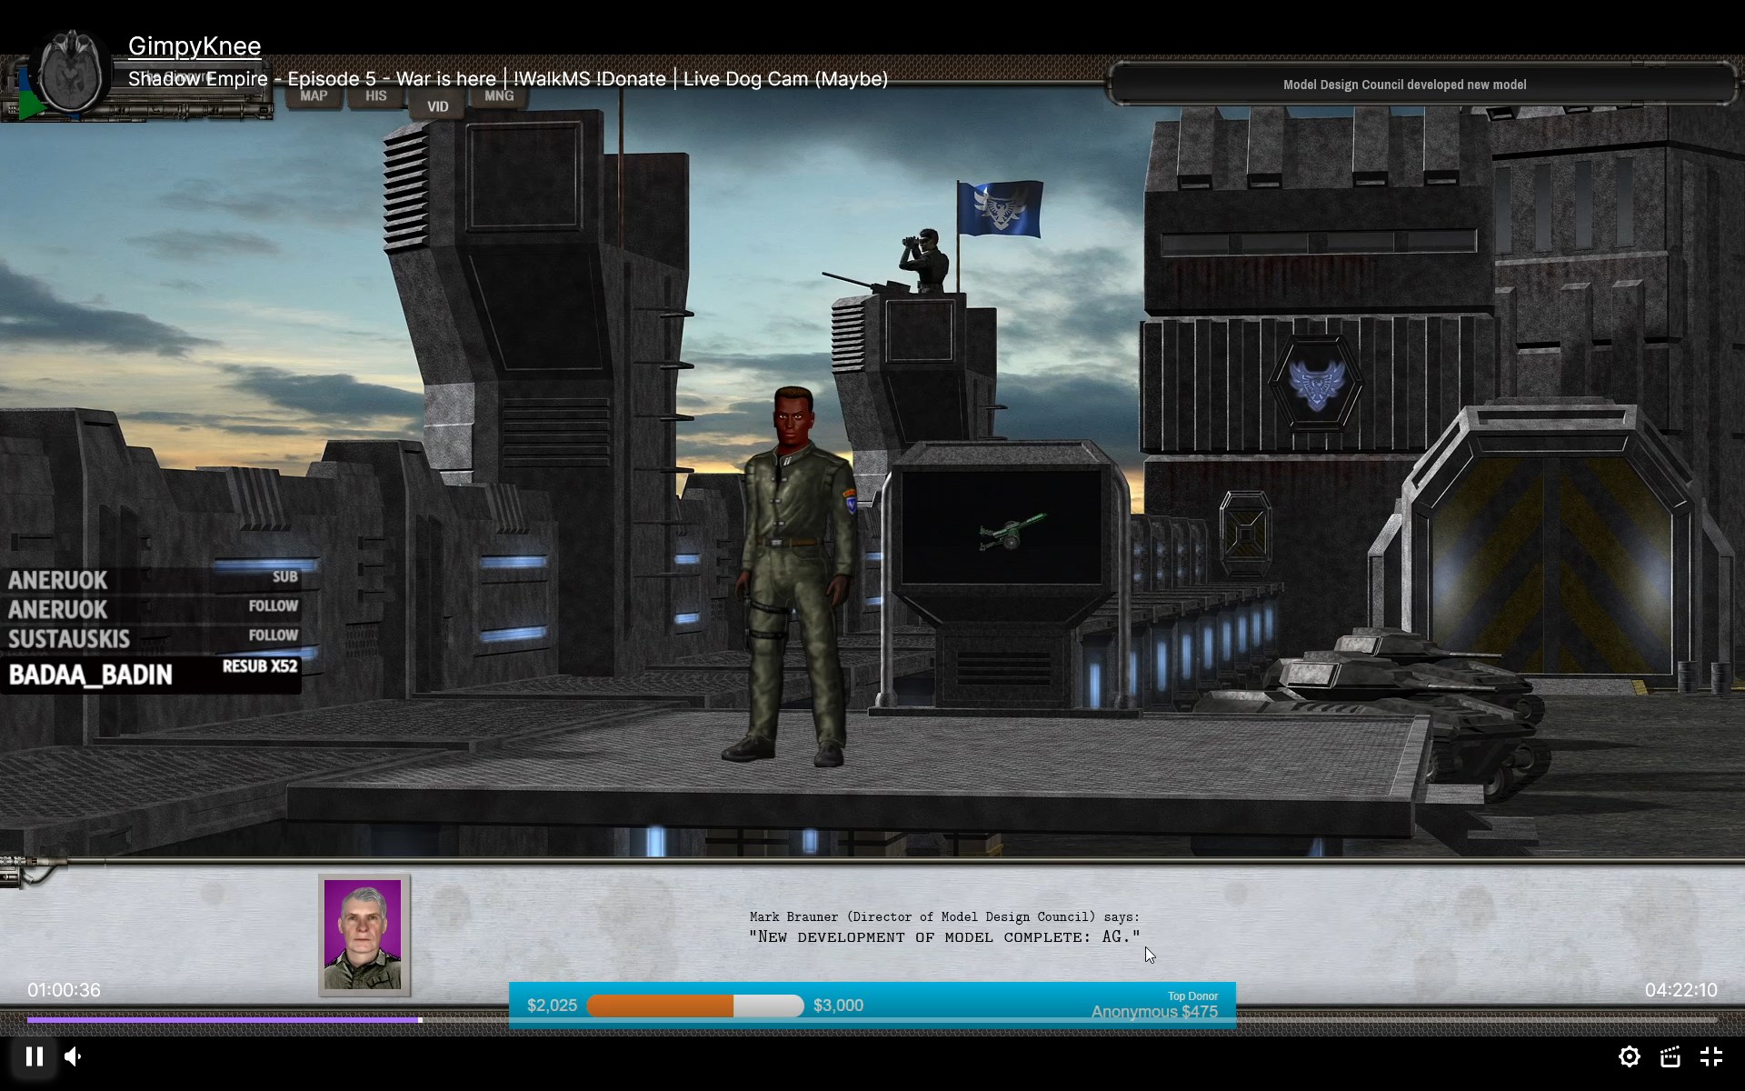Click the Mark Brauner portrait

point(364,935)
